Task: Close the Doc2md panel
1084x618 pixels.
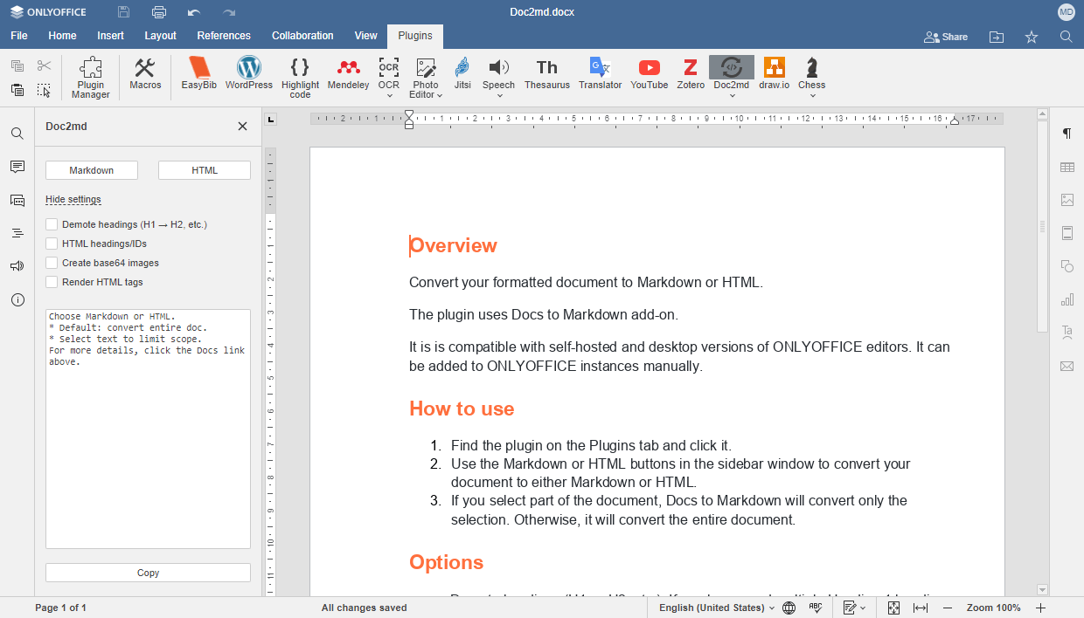Action: tap(242, 127)
